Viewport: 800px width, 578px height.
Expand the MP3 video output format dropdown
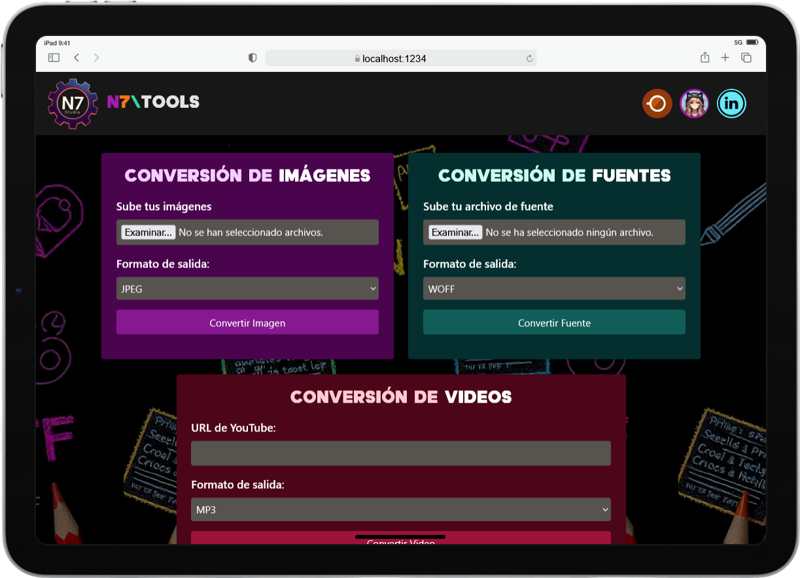400,509
